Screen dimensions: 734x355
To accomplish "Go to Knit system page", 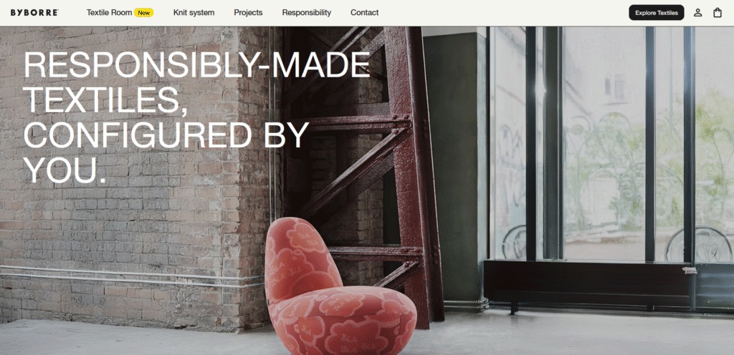I will coord(194,13).
